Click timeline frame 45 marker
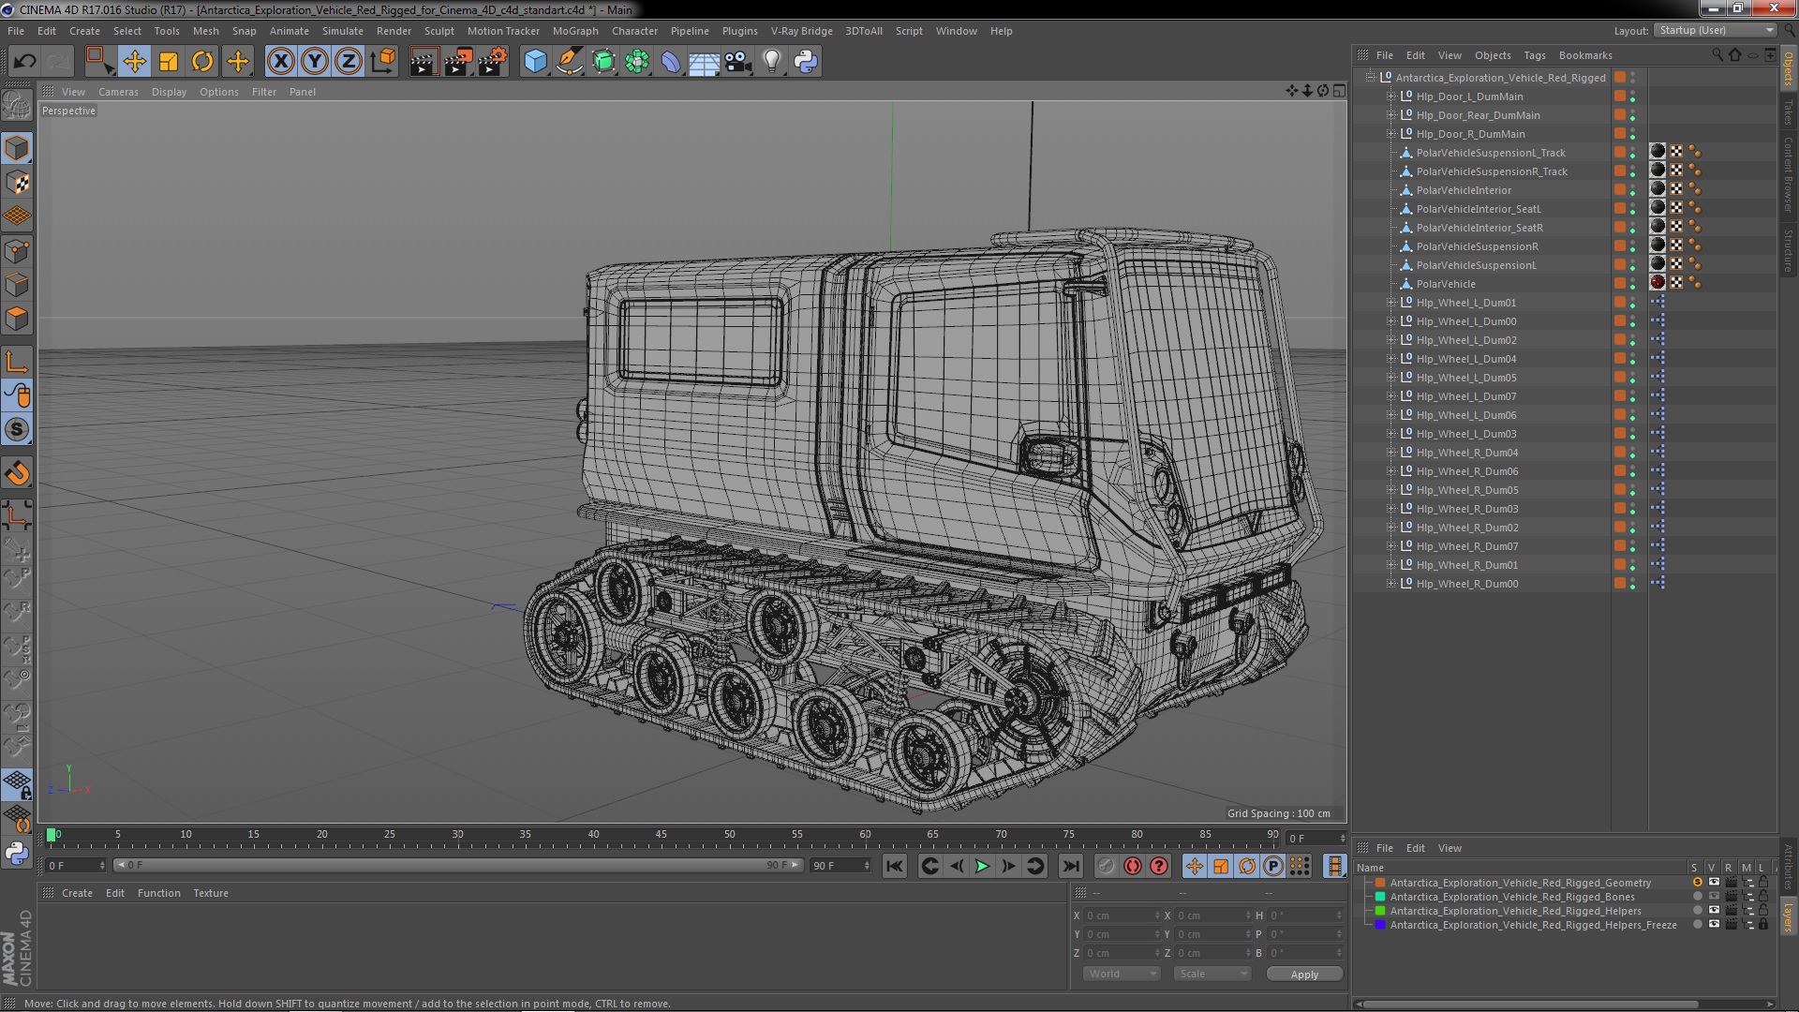The height and width of the screenshot is (1012, 1799). (662, 834)
